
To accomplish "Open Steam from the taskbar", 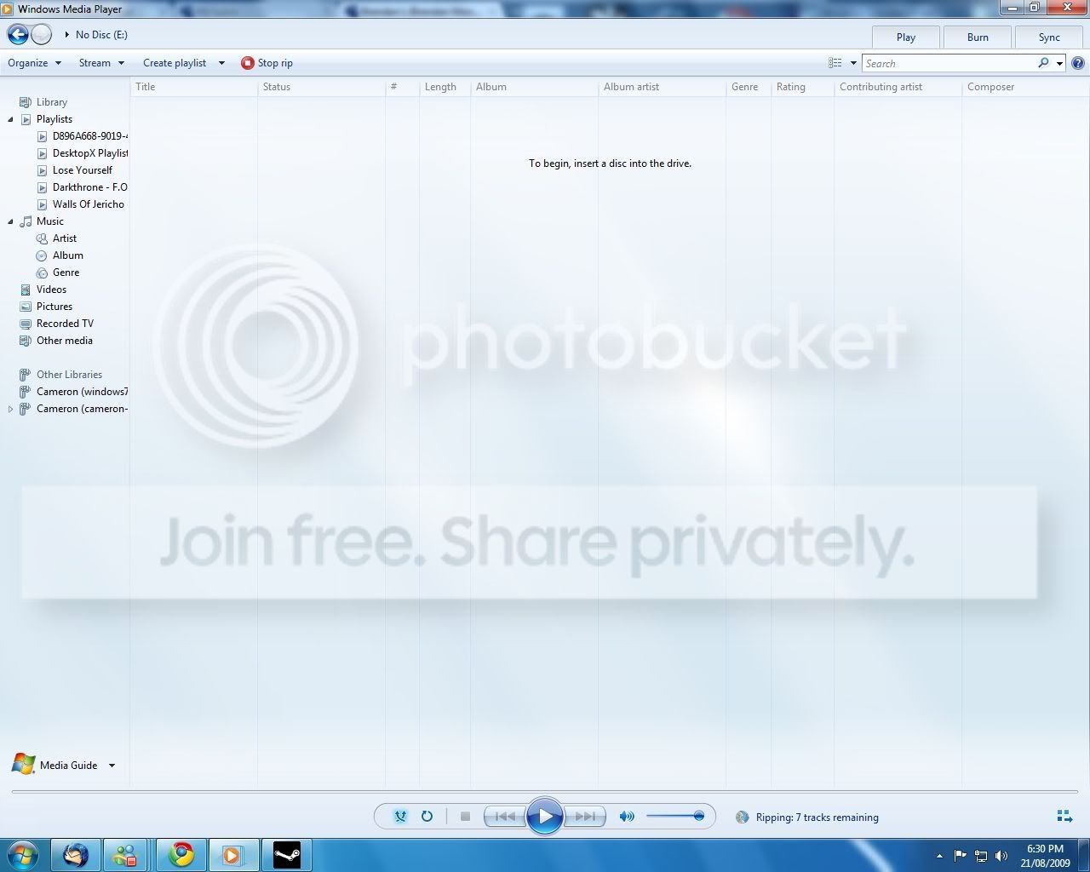I will pyautogui.click(x=286, y=854).
